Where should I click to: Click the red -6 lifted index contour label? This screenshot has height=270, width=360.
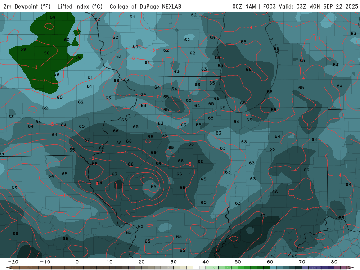tap(132, 58)
